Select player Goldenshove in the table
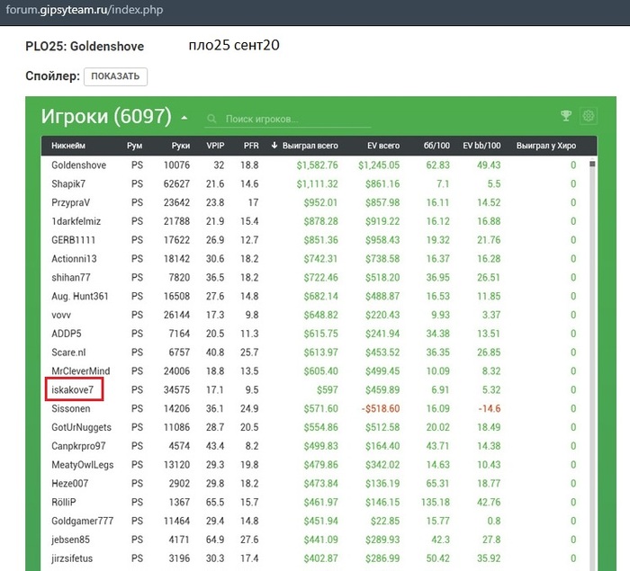Screen dimensions: 630x571 [x=79, y=165]
